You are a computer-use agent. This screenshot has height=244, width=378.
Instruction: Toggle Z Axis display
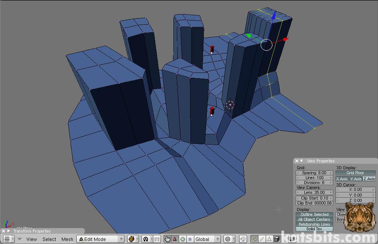369,179
